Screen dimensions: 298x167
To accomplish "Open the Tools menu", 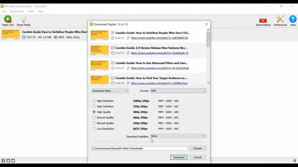I will click(31, 12).
